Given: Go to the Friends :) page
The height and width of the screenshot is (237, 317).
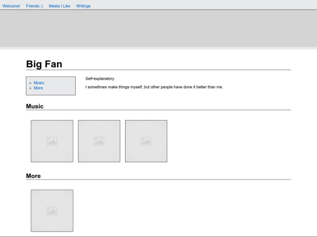Looking at the screenshot, I should click(35, 6).
